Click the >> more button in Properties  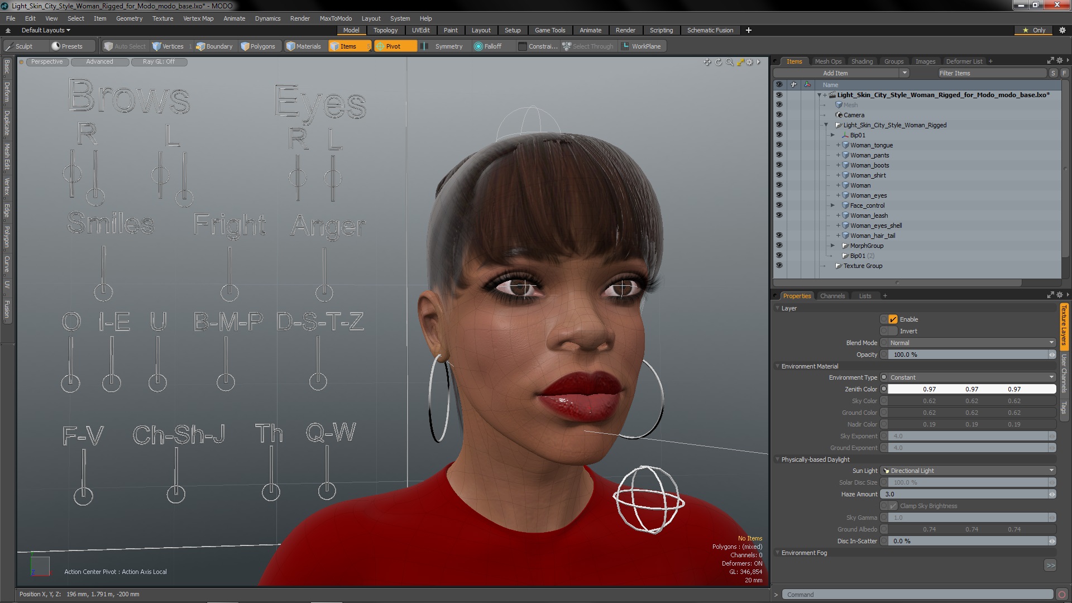coord(1050,566)
